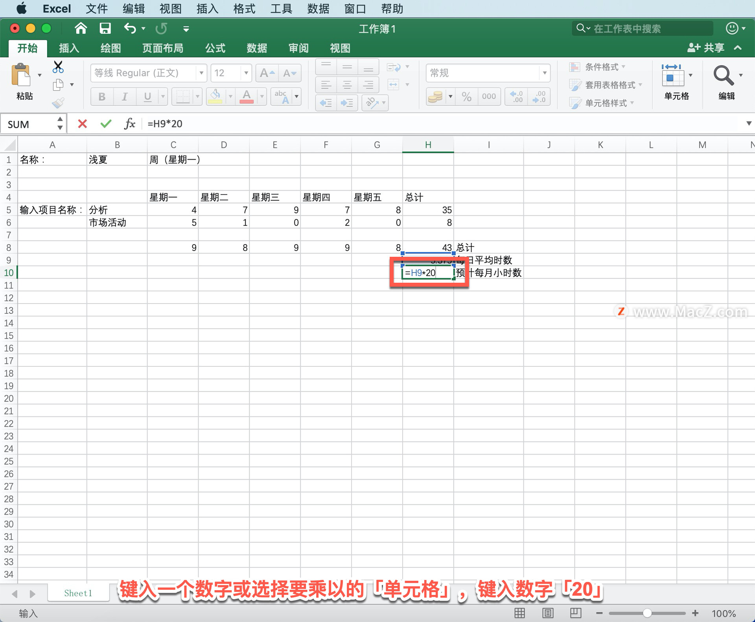This screenshot has width=755, height=622.
Task: Increase decimal places
Action: coord(516,96)
